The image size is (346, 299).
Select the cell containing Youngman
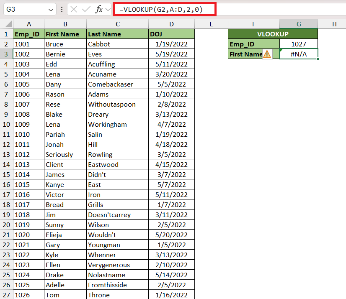pyautogui.click(x=118, y=245)
